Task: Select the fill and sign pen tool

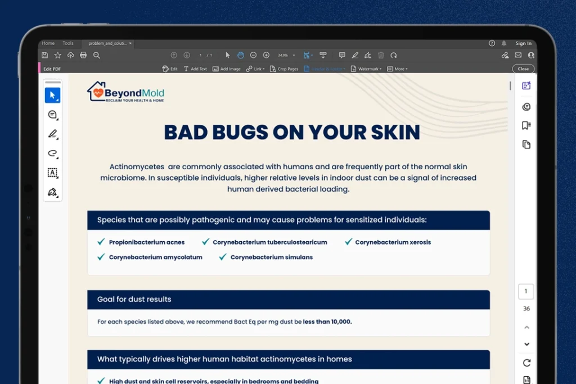Action: [52, 192]
